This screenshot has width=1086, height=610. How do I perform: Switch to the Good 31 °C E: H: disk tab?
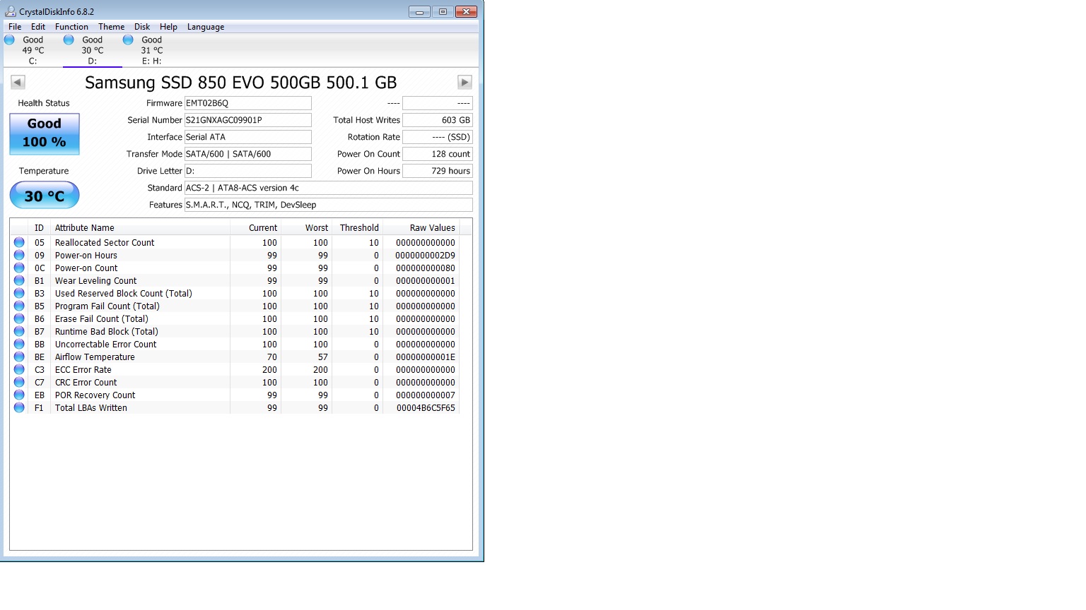[x=151, y=50]
